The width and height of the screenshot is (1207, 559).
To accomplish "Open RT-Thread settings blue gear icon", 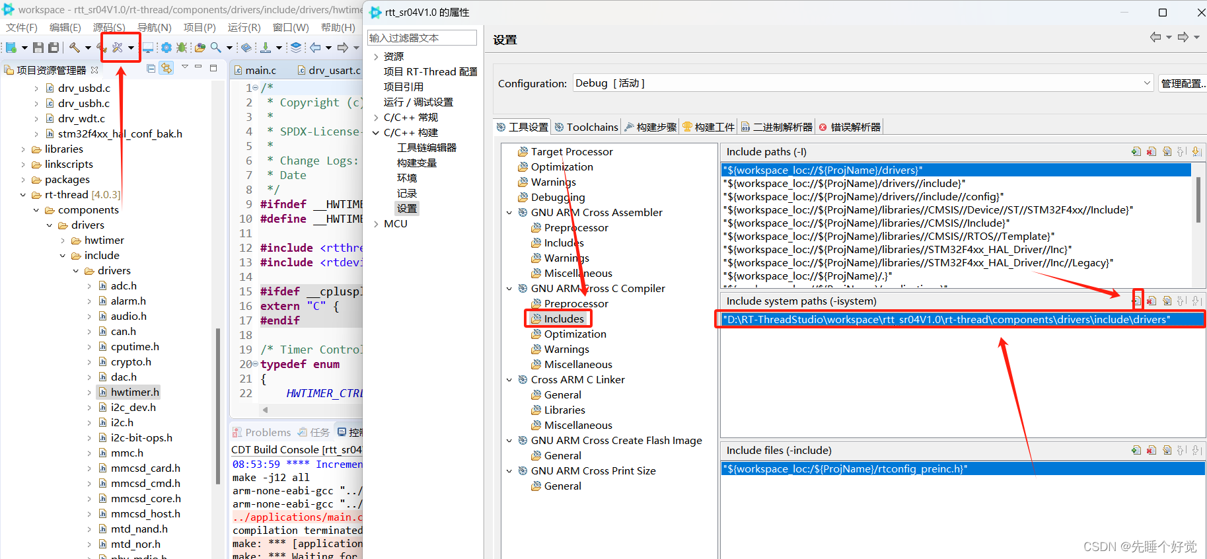I will tap(166, 48).
